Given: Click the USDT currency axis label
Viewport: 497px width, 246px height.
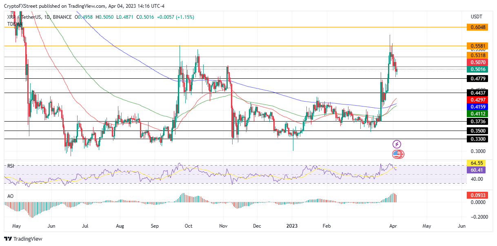Looking at the screenshot, I should [x=476, y=17].
